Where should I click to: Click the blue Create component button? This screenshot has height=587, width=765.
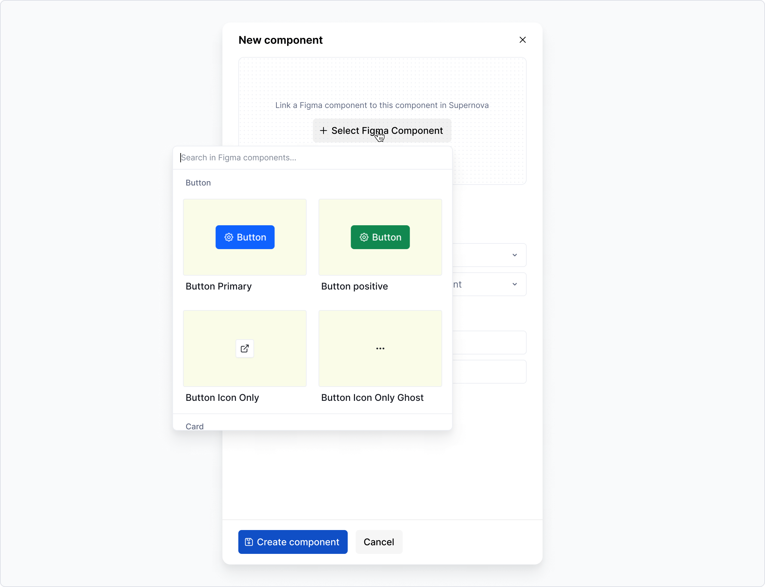coord(293,542)
